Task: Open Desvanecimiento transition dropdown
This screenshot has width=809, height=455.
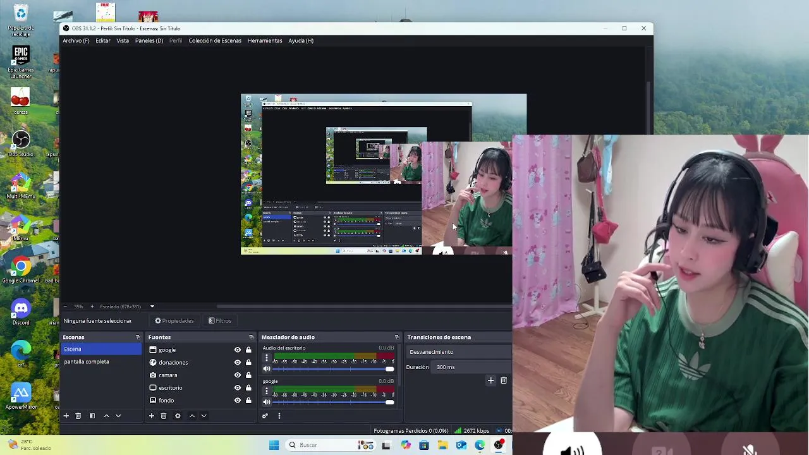Action: pos(459,352)
